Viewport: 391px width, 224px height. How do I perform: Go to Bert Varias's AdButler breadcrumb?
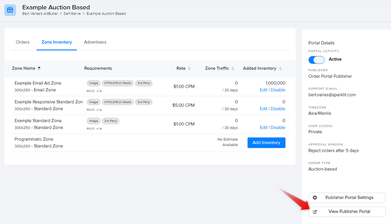[40, 14]
